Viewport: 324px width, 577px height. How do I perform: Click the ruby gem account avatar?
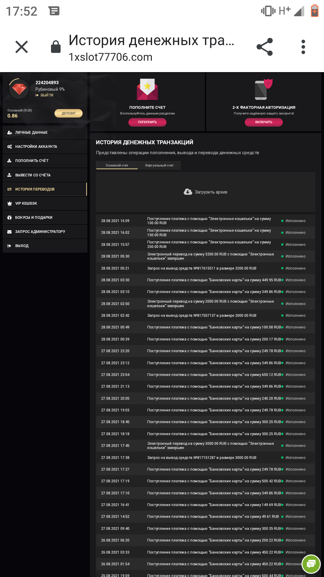point(19,89)
